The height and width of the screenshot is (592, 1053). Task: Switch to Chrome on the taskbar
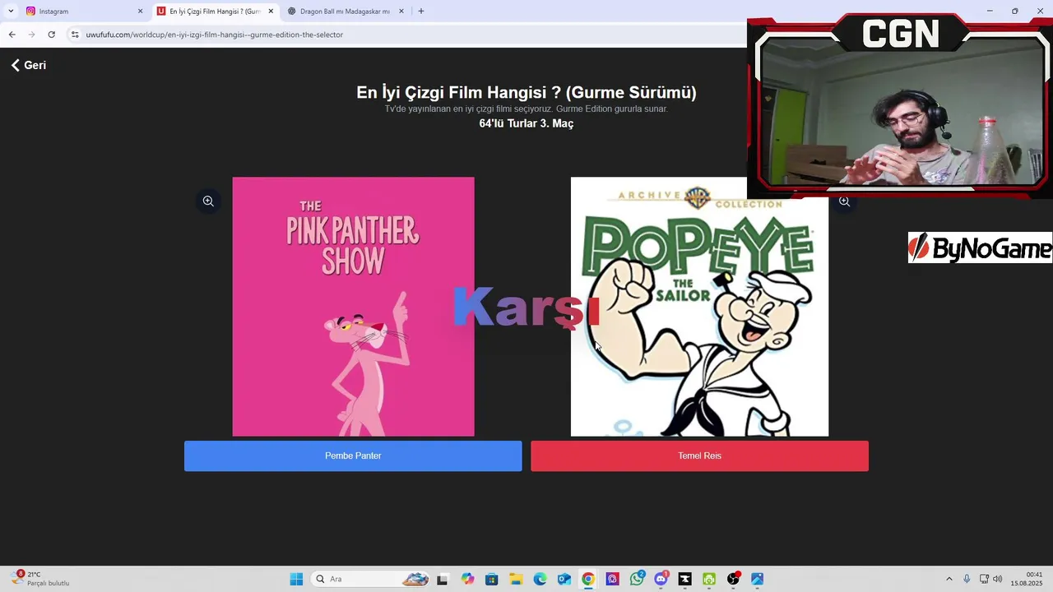click(x=588, y=579)
